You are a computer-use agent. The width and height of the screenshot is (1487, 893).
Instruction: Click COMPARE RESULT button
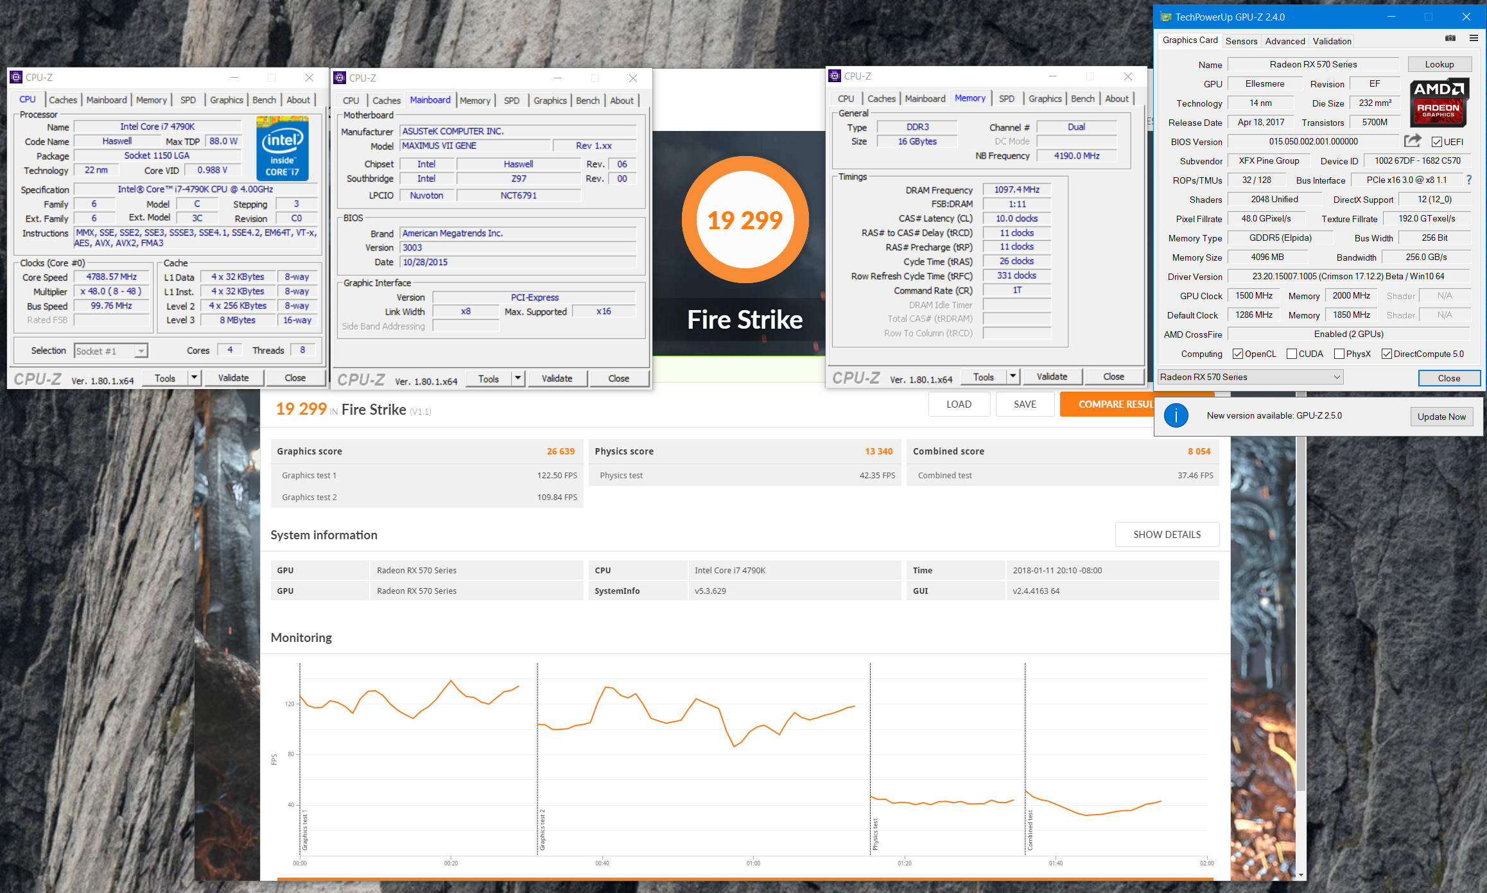(1107, 404)
